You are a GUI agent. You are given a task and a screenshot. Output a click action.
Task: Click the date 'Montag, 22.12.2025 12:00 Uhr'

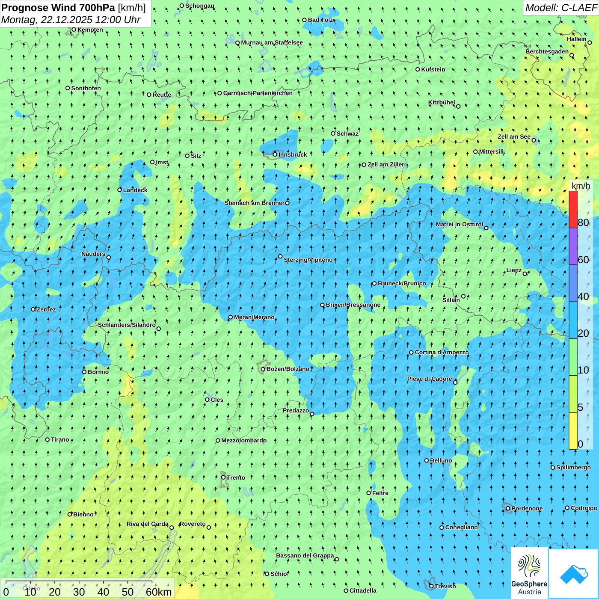point(71,20)
